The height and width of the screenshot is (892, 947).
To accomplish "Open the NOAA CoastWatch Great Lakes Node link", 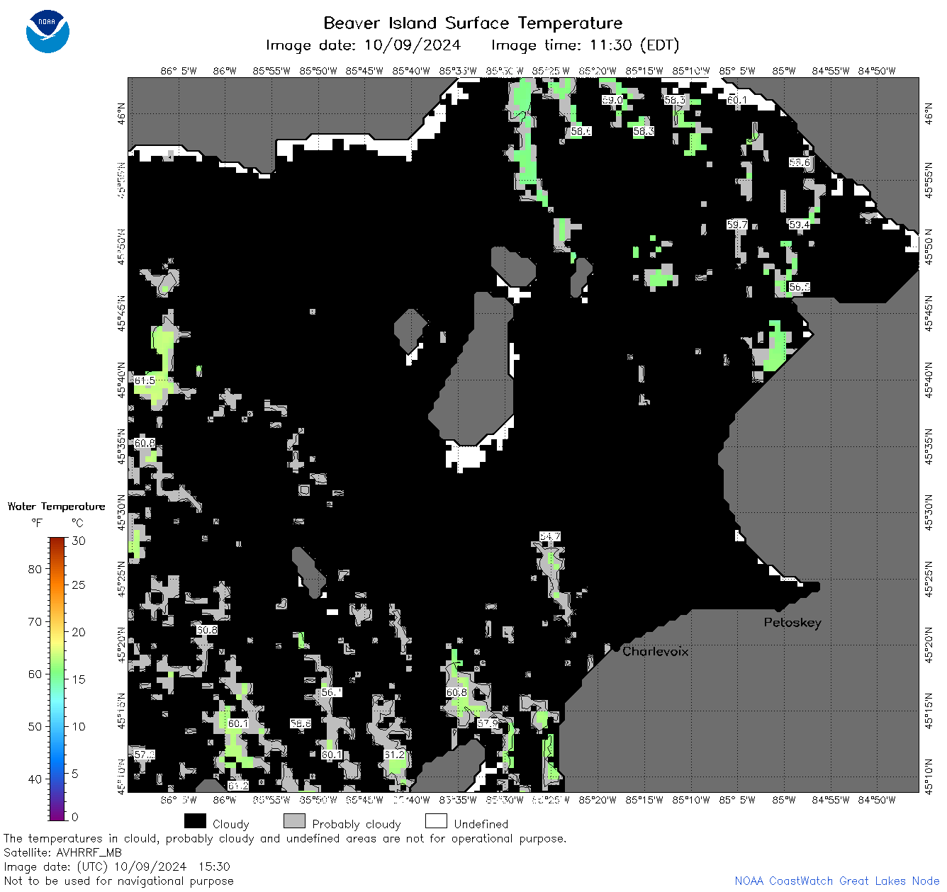I will coord(837,881).
